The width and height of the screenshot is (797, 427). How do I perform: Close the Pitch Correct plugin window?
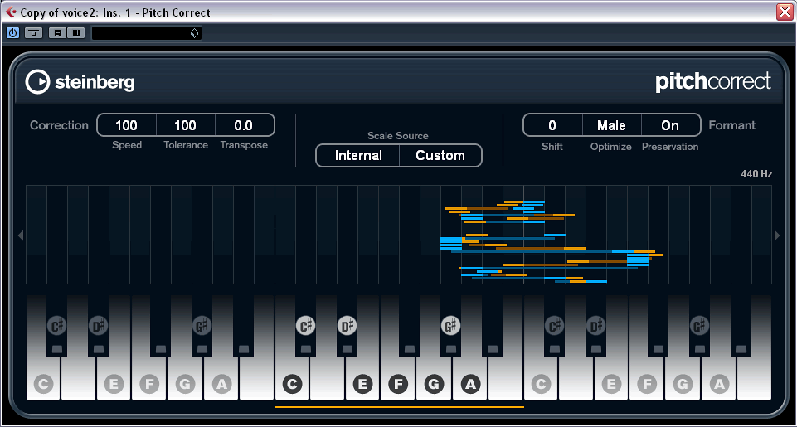[x=785, y=11]
